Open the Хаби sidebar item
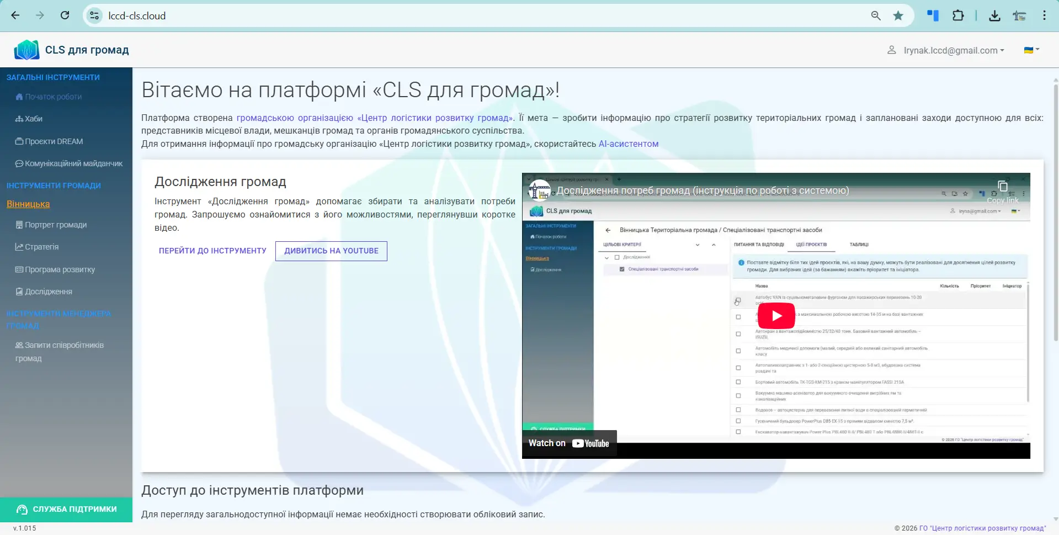This screenshot has height=535, width=1059. click(x=29, y=119)
